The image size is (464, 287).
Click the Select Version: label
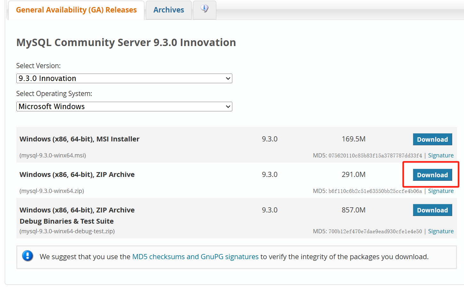(x=38, y=66)
